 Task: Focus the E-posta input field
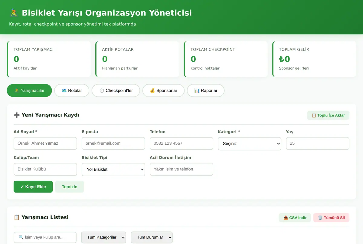[x=113, y=143]
